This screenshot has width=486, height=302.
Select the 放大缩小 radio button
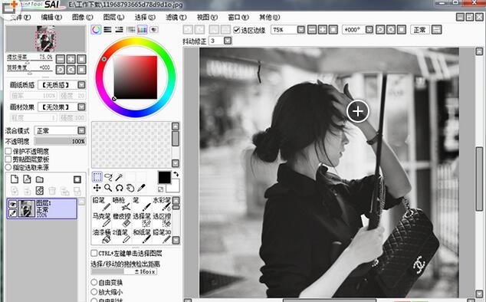pyautogui.click(x=94, y=292)
